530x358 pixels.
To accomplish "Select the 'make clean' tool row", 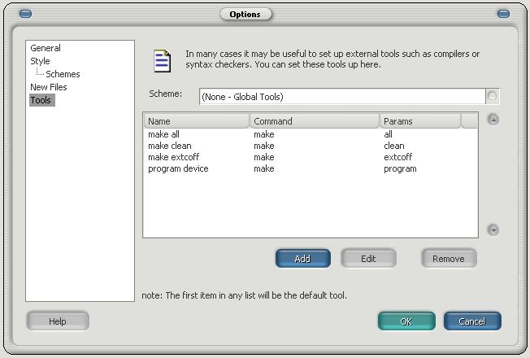I will [170, 146].
